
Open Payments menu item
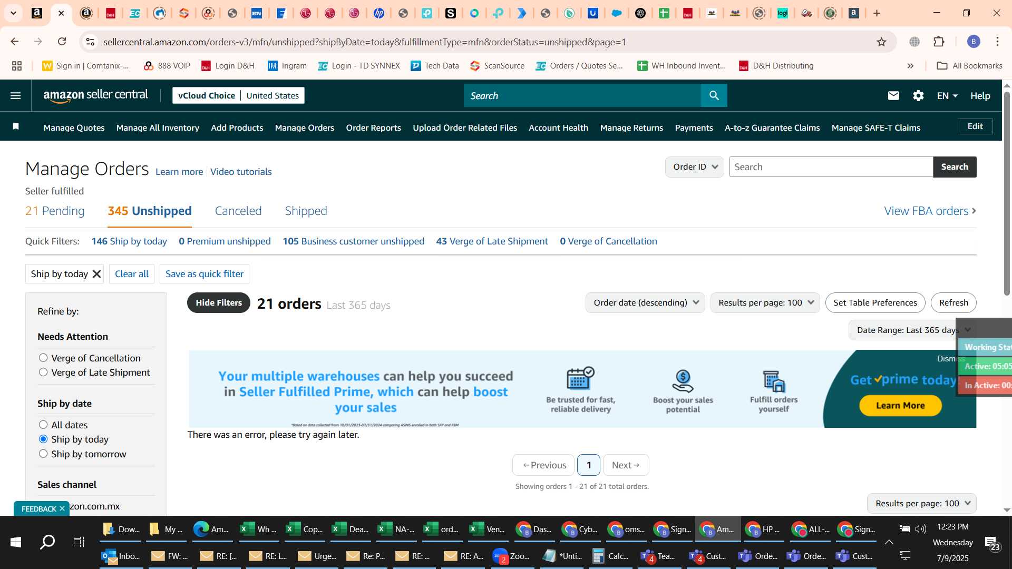coord(694,127)
